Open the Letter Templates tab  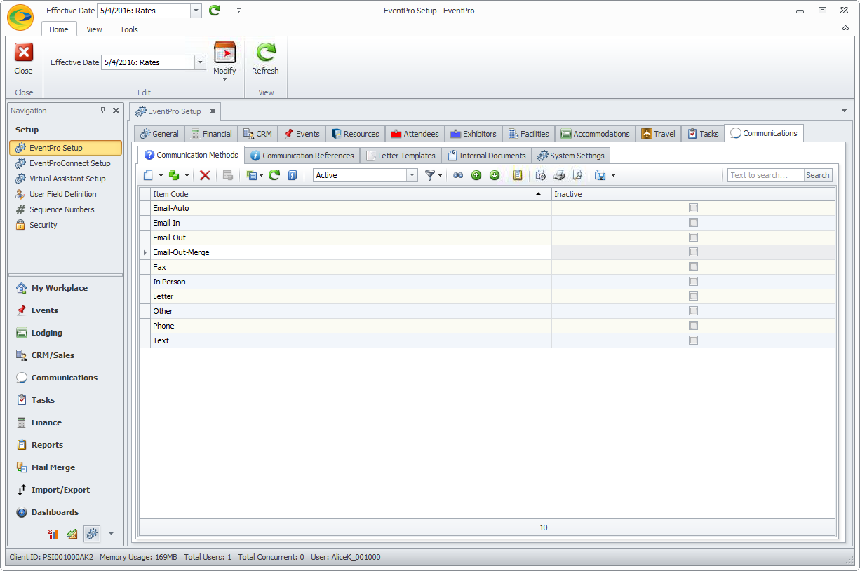(x=401, y=156)
